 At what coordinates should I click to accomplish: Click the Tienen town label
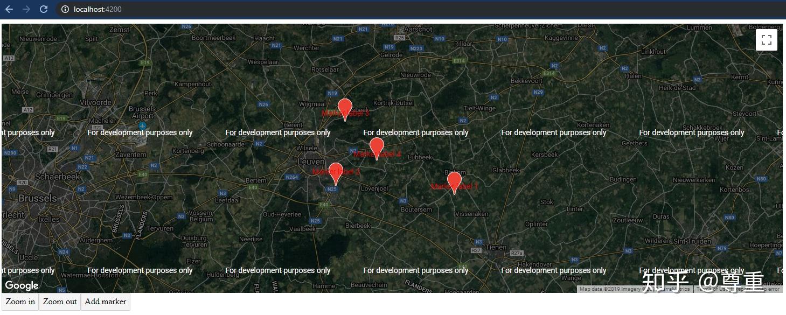[x=496, y=248]
